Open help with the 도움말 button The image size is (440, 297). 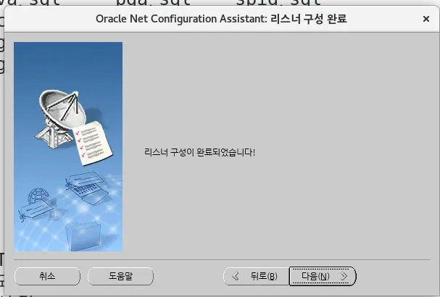click(x=120, y=276)
